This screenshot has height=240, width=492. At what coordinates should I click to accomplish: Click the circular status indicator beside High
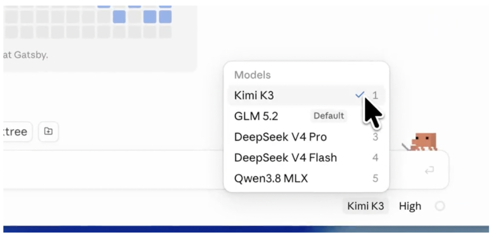point(440,206)
